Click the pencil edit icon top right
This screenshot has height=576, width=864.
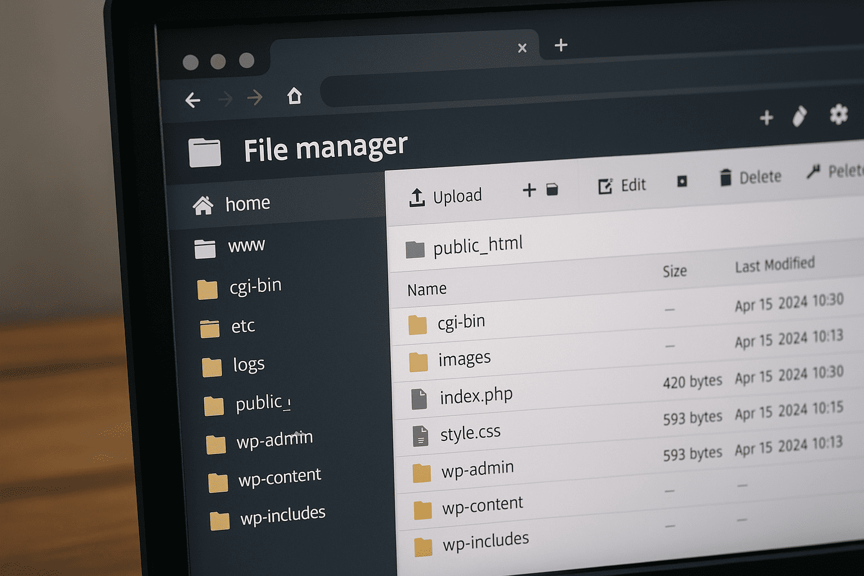[799, 116]
